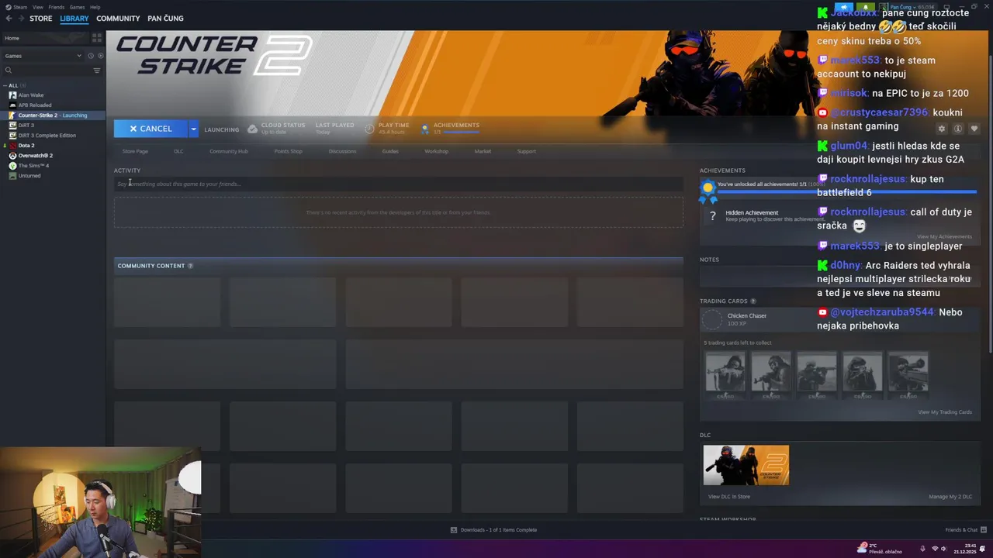The image size is (993, 558).
Task: Open the collections grid view icon
Action: pos(97,37)
